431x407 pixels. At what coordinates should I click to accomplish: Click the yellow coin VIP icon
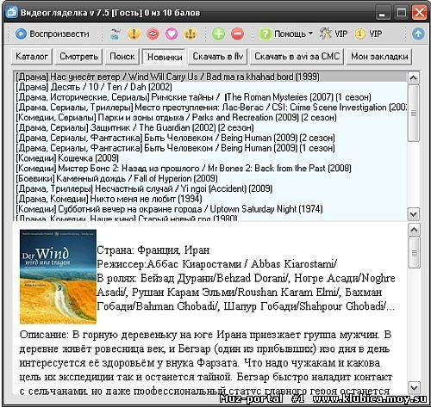(x=368, y=34)
